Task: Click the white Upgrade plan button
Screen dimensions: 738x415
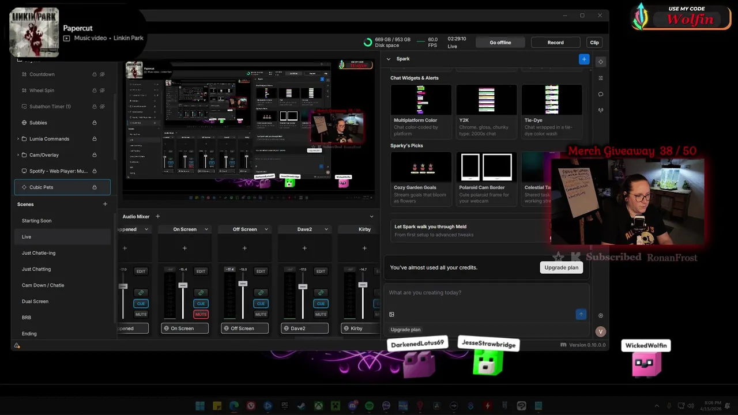Action: 561,267
